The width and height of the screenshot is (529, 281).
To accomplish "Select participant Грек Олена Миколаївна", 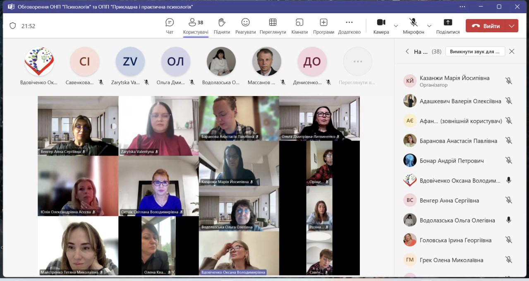I will click(459, 260).
